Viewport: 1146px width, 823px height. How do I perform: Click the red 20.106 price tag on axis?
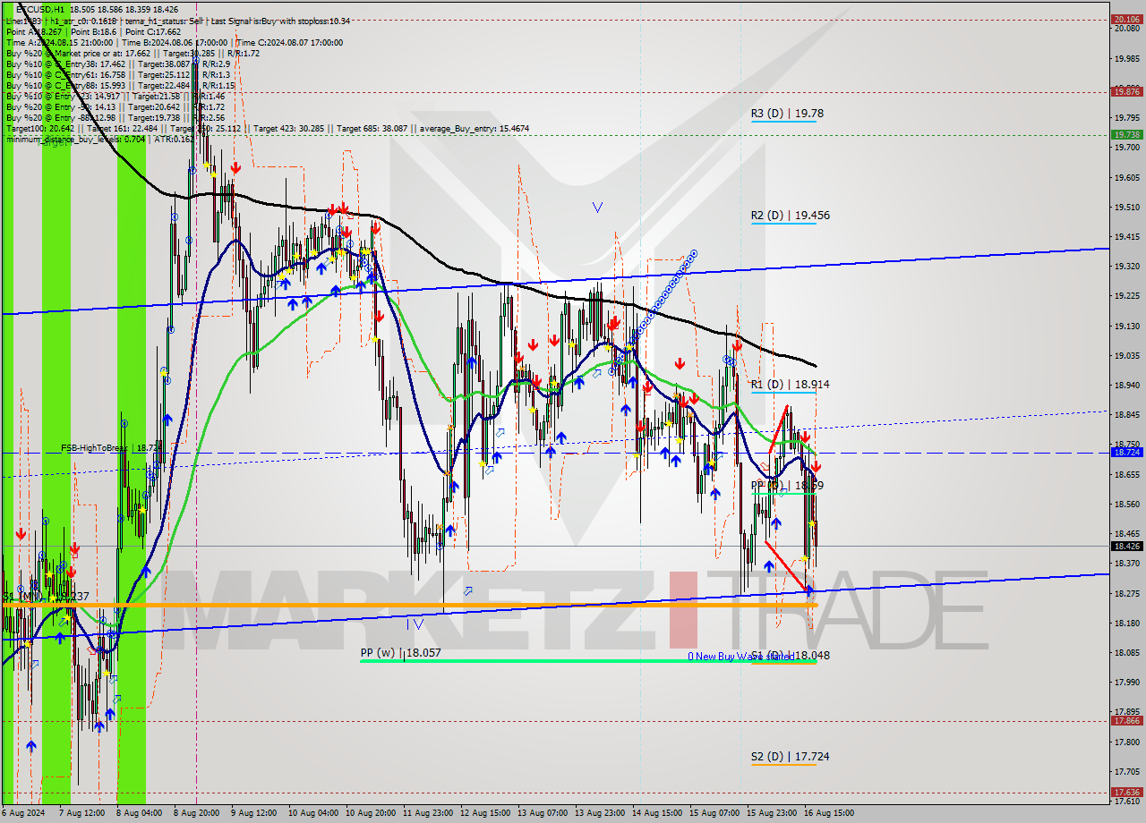pyautogui.click(x=1125, y=19)
